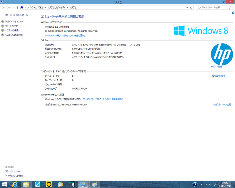This screenshot has width=235, height=188.
Task: Go forward using the forward arrow
Action: pyautogui.click(x=9, y=8)
